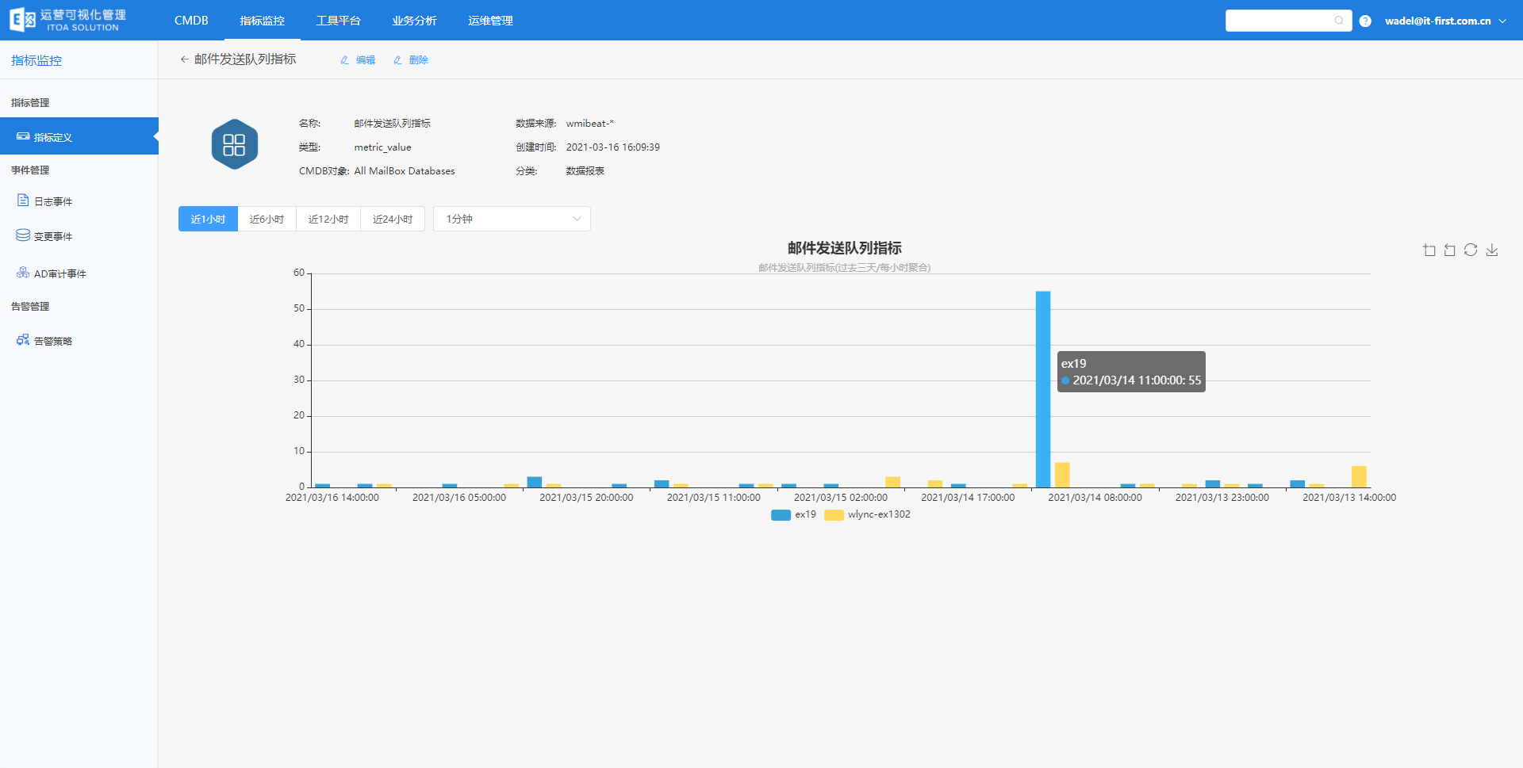The height and width of the screenshot is (768, 1523).
Task: Click the 变更事件 database icon
Action: [x=23, y=235]
